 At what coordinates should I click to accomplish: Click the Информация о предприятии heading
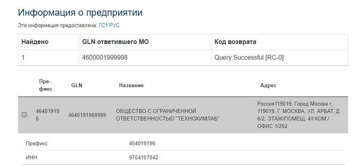(80, 12)
